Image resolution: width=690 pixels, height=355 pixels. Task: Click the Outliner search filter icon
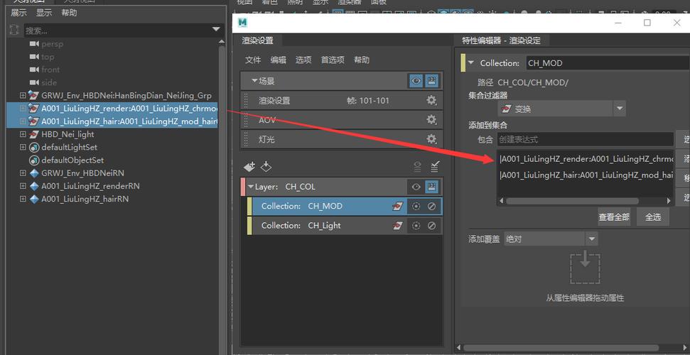coord(14,30)
